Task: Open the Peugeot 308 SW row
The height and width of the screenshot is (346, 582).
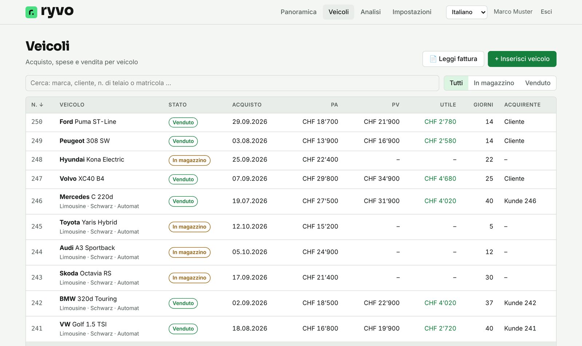Action: pyautogui.click(x=291, y=141)
